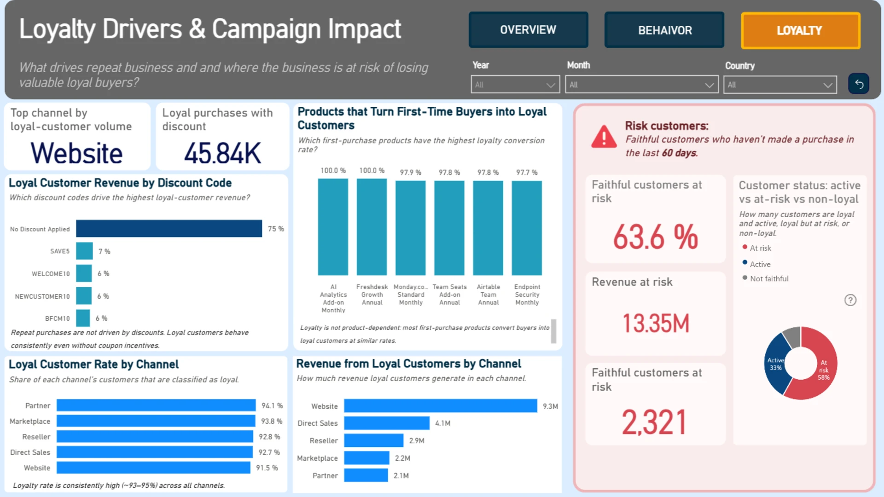Switch to the OVERVIEW tab
This screenshot has width=884, height=497.
pos(528,30)
